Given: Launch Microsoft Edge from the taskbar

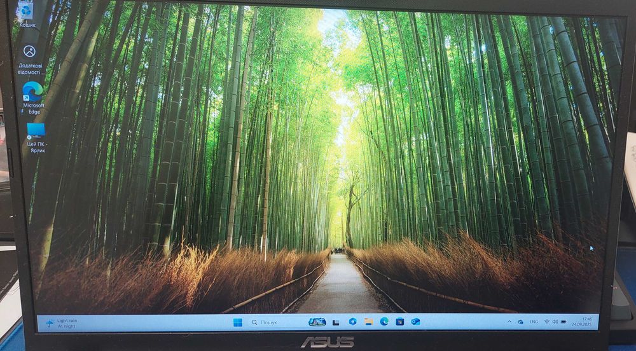Looking at the screenshot, I should [x=384, y=321].
